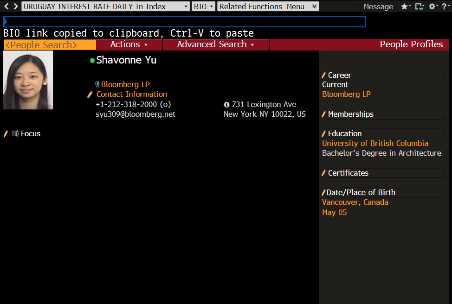Open the BIO function dropdown

point(204,6)
